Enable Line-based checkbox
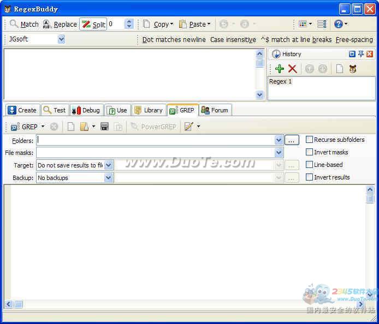Image resolution: width=379 pixels, height=324 pixels. tap(309, 165)
